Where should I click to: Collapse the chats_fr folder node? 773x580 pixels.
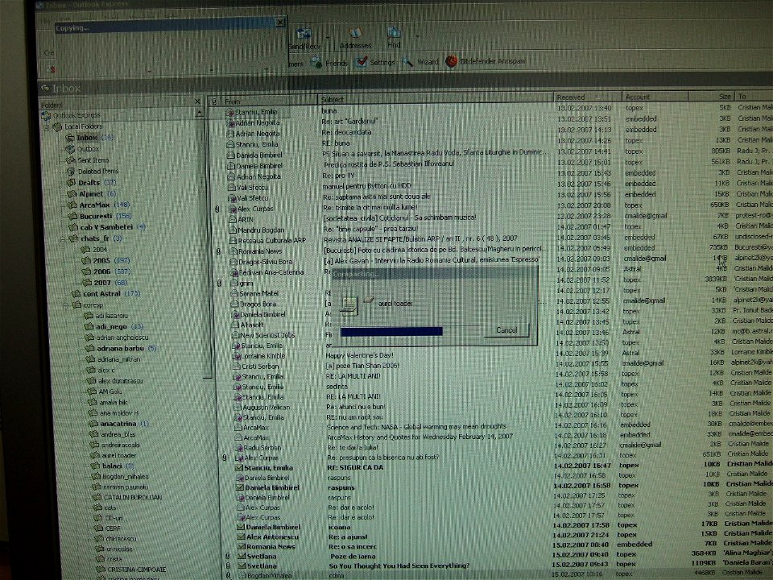pos(63,239)
